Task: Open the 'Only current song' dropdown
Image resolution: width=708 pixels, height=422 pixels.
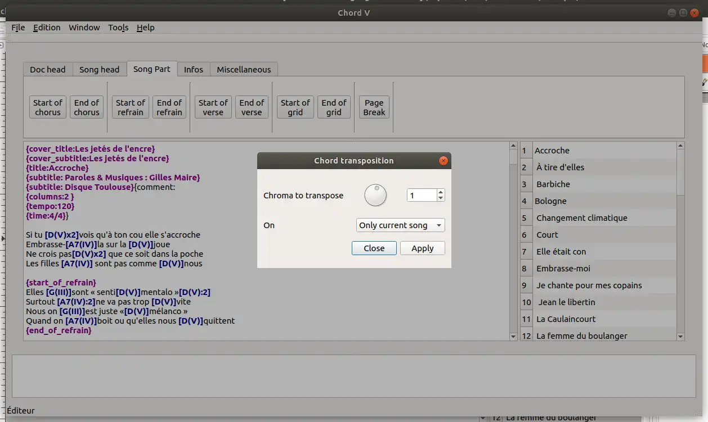Action: tap(400, 225)
